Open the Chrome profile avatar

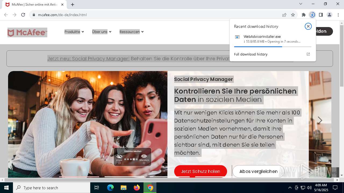(x=329, y=15)
